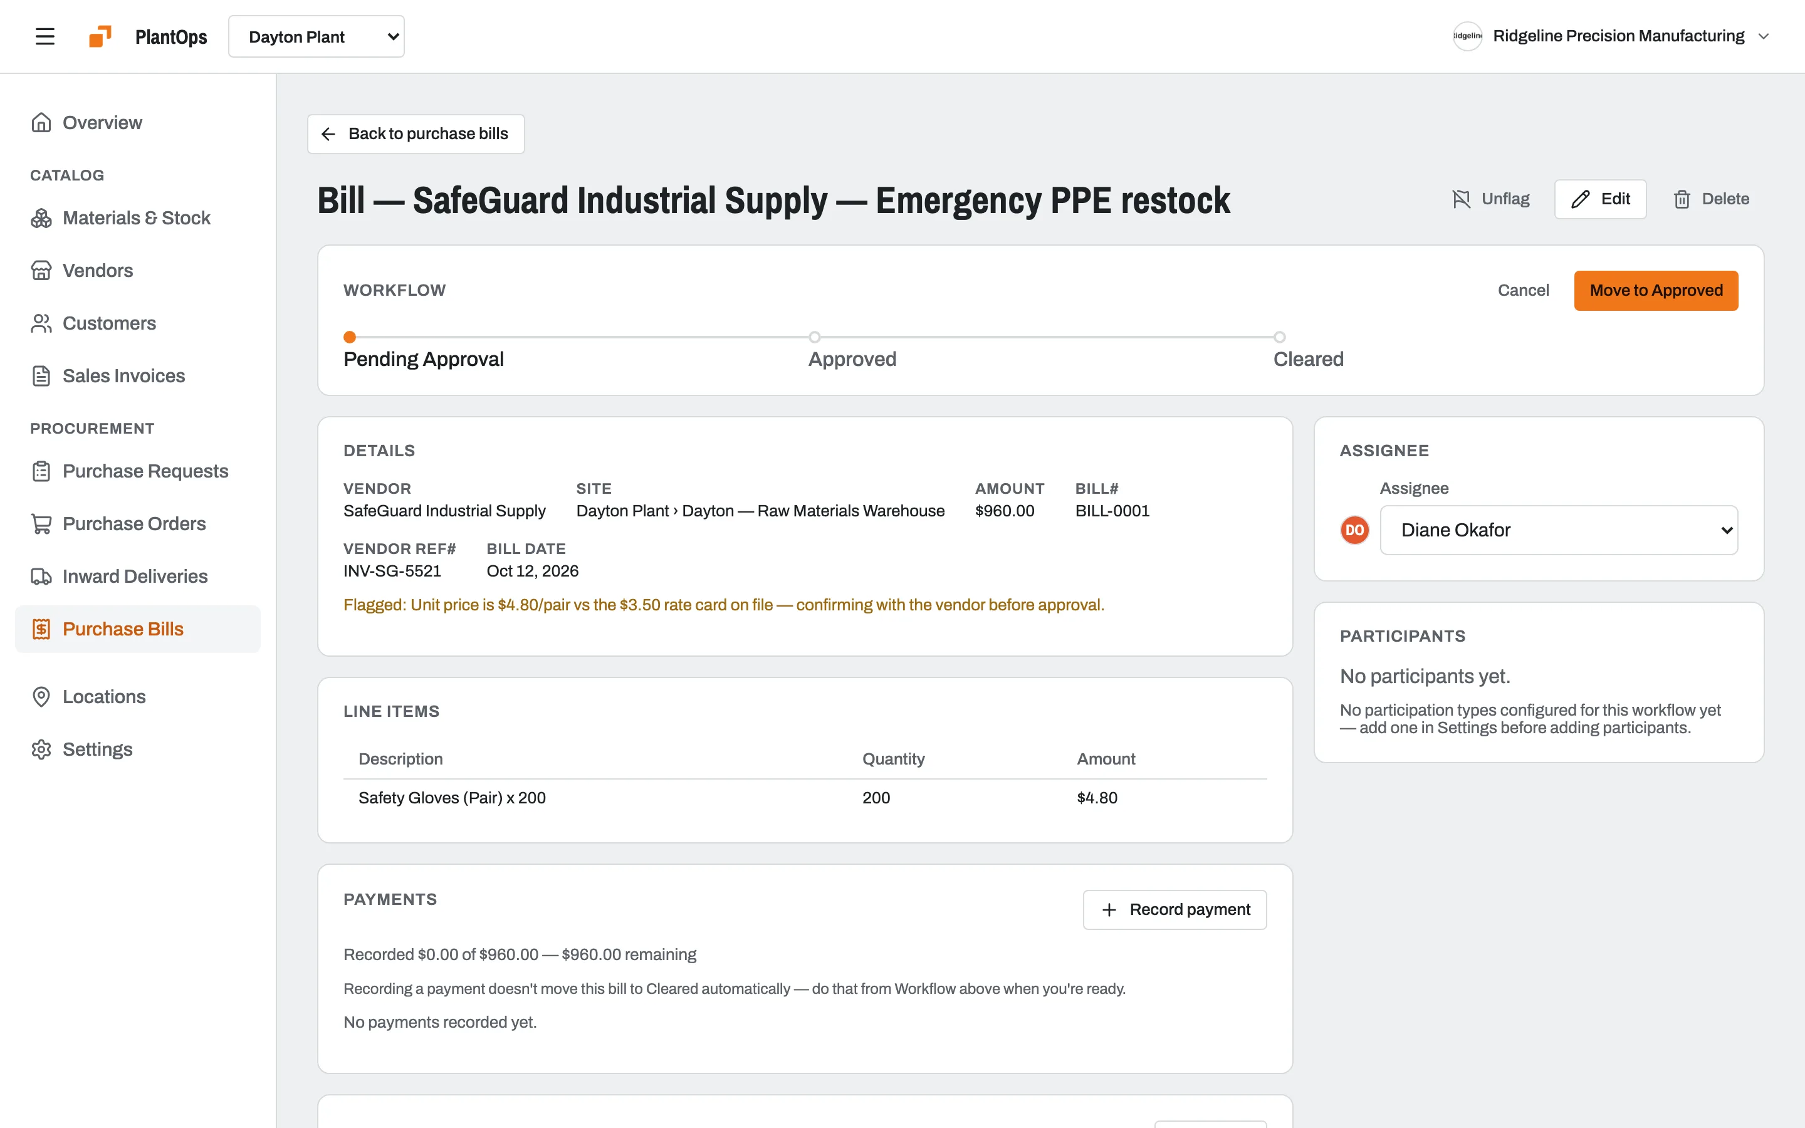This screenshot has width=1805, height=1128.
Task: Click the Safety Gloves (Pair) x 200 row
Action: [805, 798]
